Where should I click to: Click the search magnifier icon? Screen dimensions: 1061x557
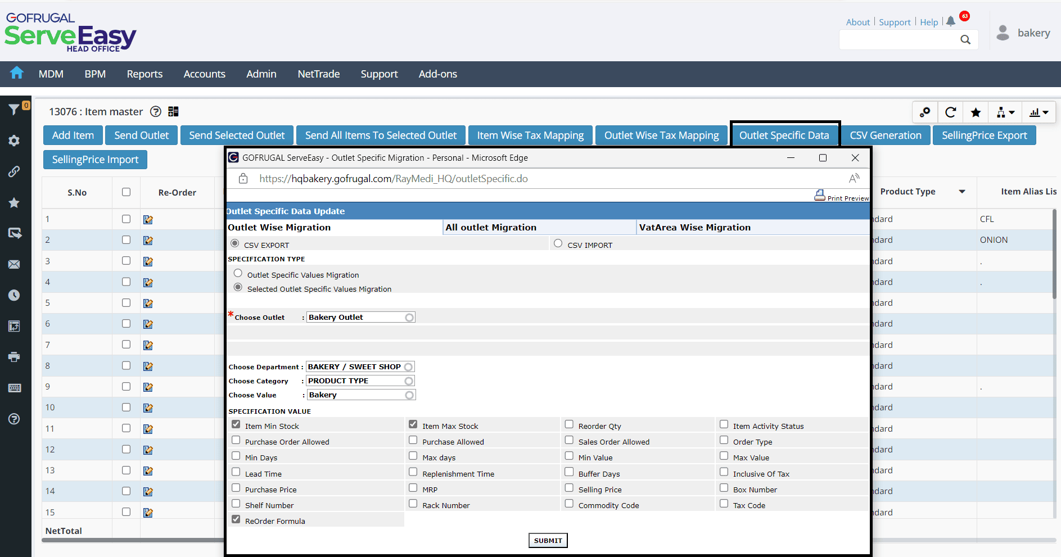click(965, 39)
